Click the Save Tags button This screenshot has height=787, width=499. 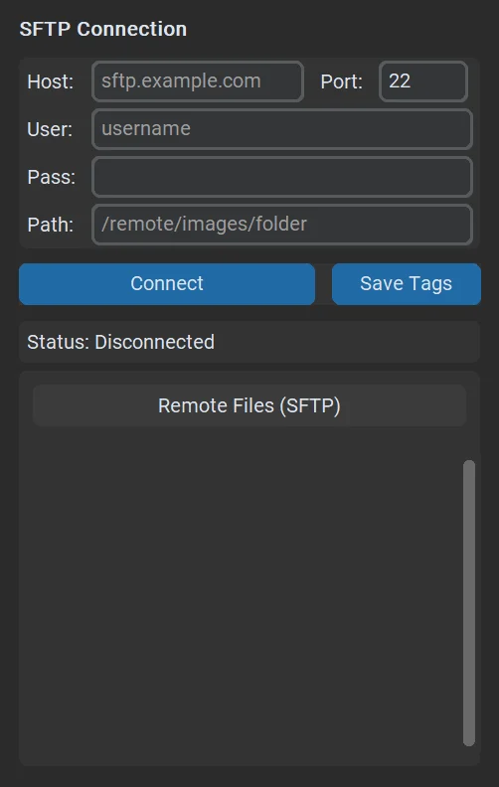[407, 284]
